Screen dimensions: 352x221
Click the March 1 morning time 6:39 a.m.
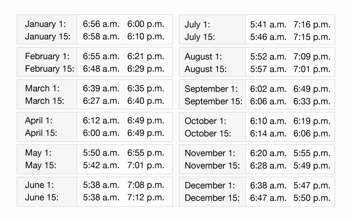pyautogui.click(x=101, y=88)
